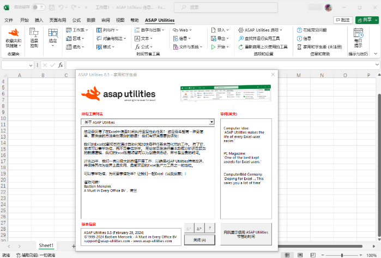Click the '?' help button in dialog
This screenshot has height=258, width=381.
(210, 228)
